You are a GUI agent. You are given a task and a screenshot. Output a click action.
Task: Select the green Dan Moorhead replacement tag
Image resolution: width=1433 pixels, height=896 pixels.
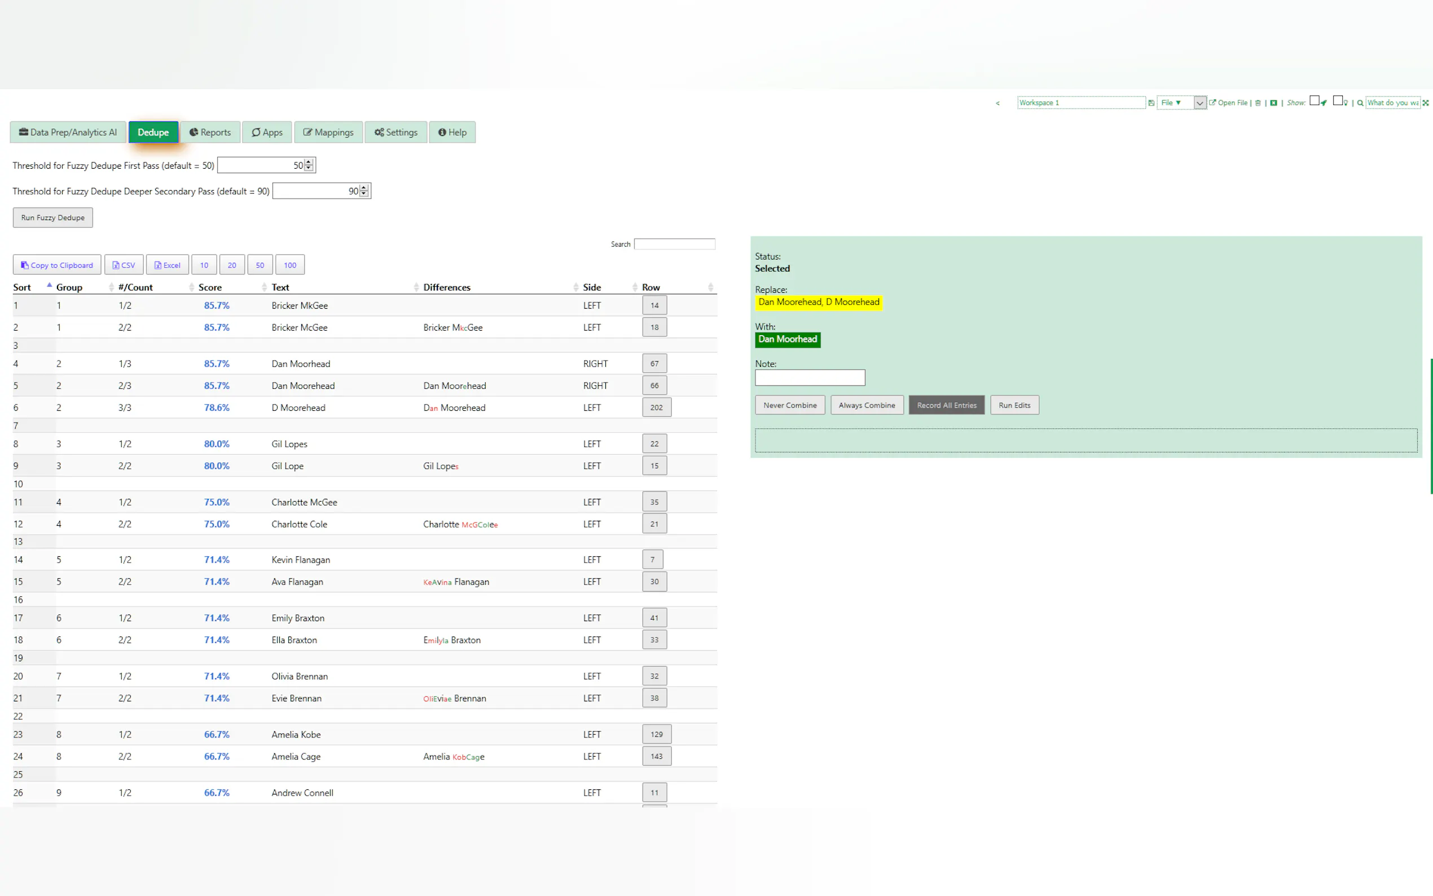click(x=787, y=340)
